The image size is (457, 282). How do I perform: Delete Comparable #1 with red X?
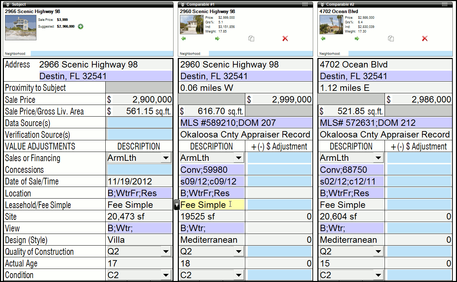pyautogui.click(x=285, y=39)
